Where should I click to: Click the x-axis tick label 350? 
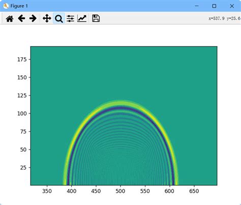[47, 191]
